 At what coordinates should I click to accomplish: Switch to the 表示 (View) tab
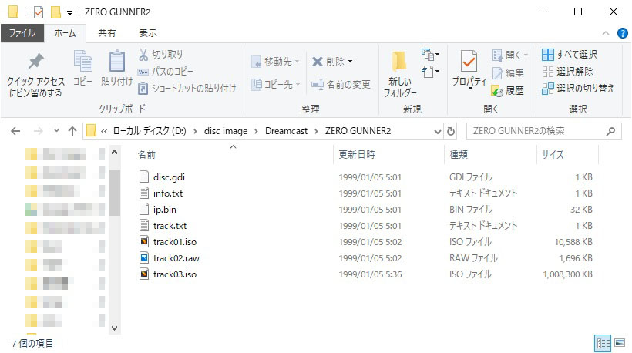pyautogui.click(x=147, y=33)
